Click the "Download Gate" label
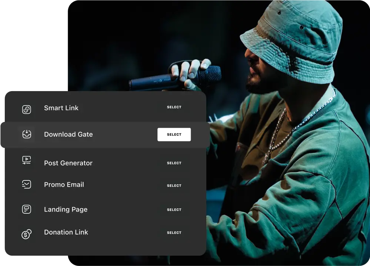The width and height of the screenshot is (370, 266). pyautogui.click(x=69, y=134)
